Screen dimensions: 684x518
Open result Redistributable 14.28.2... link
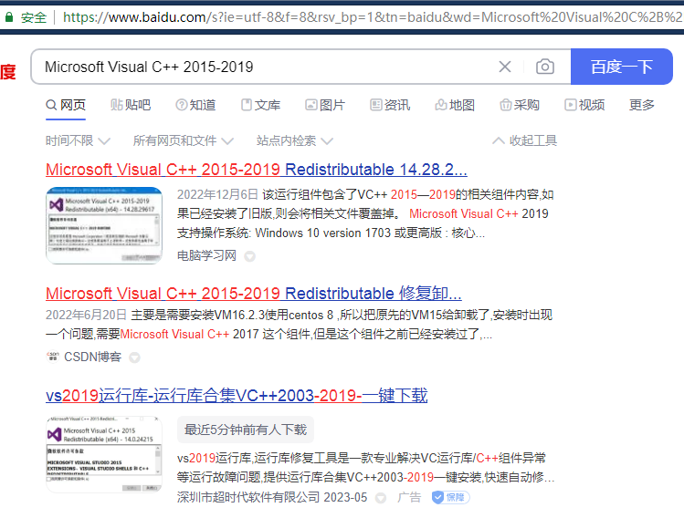click(257, 169)
